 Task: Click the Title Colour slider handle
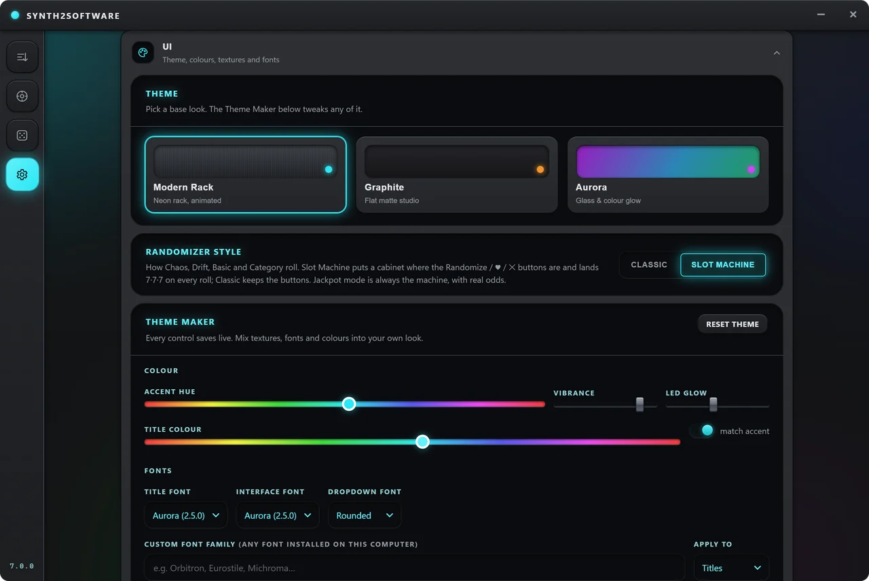click(x=422, y=442)
